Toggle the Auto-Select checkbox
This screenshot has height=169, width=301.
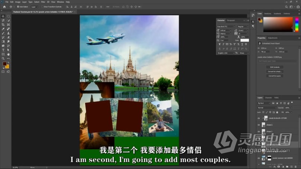click(x=18, y=7)
